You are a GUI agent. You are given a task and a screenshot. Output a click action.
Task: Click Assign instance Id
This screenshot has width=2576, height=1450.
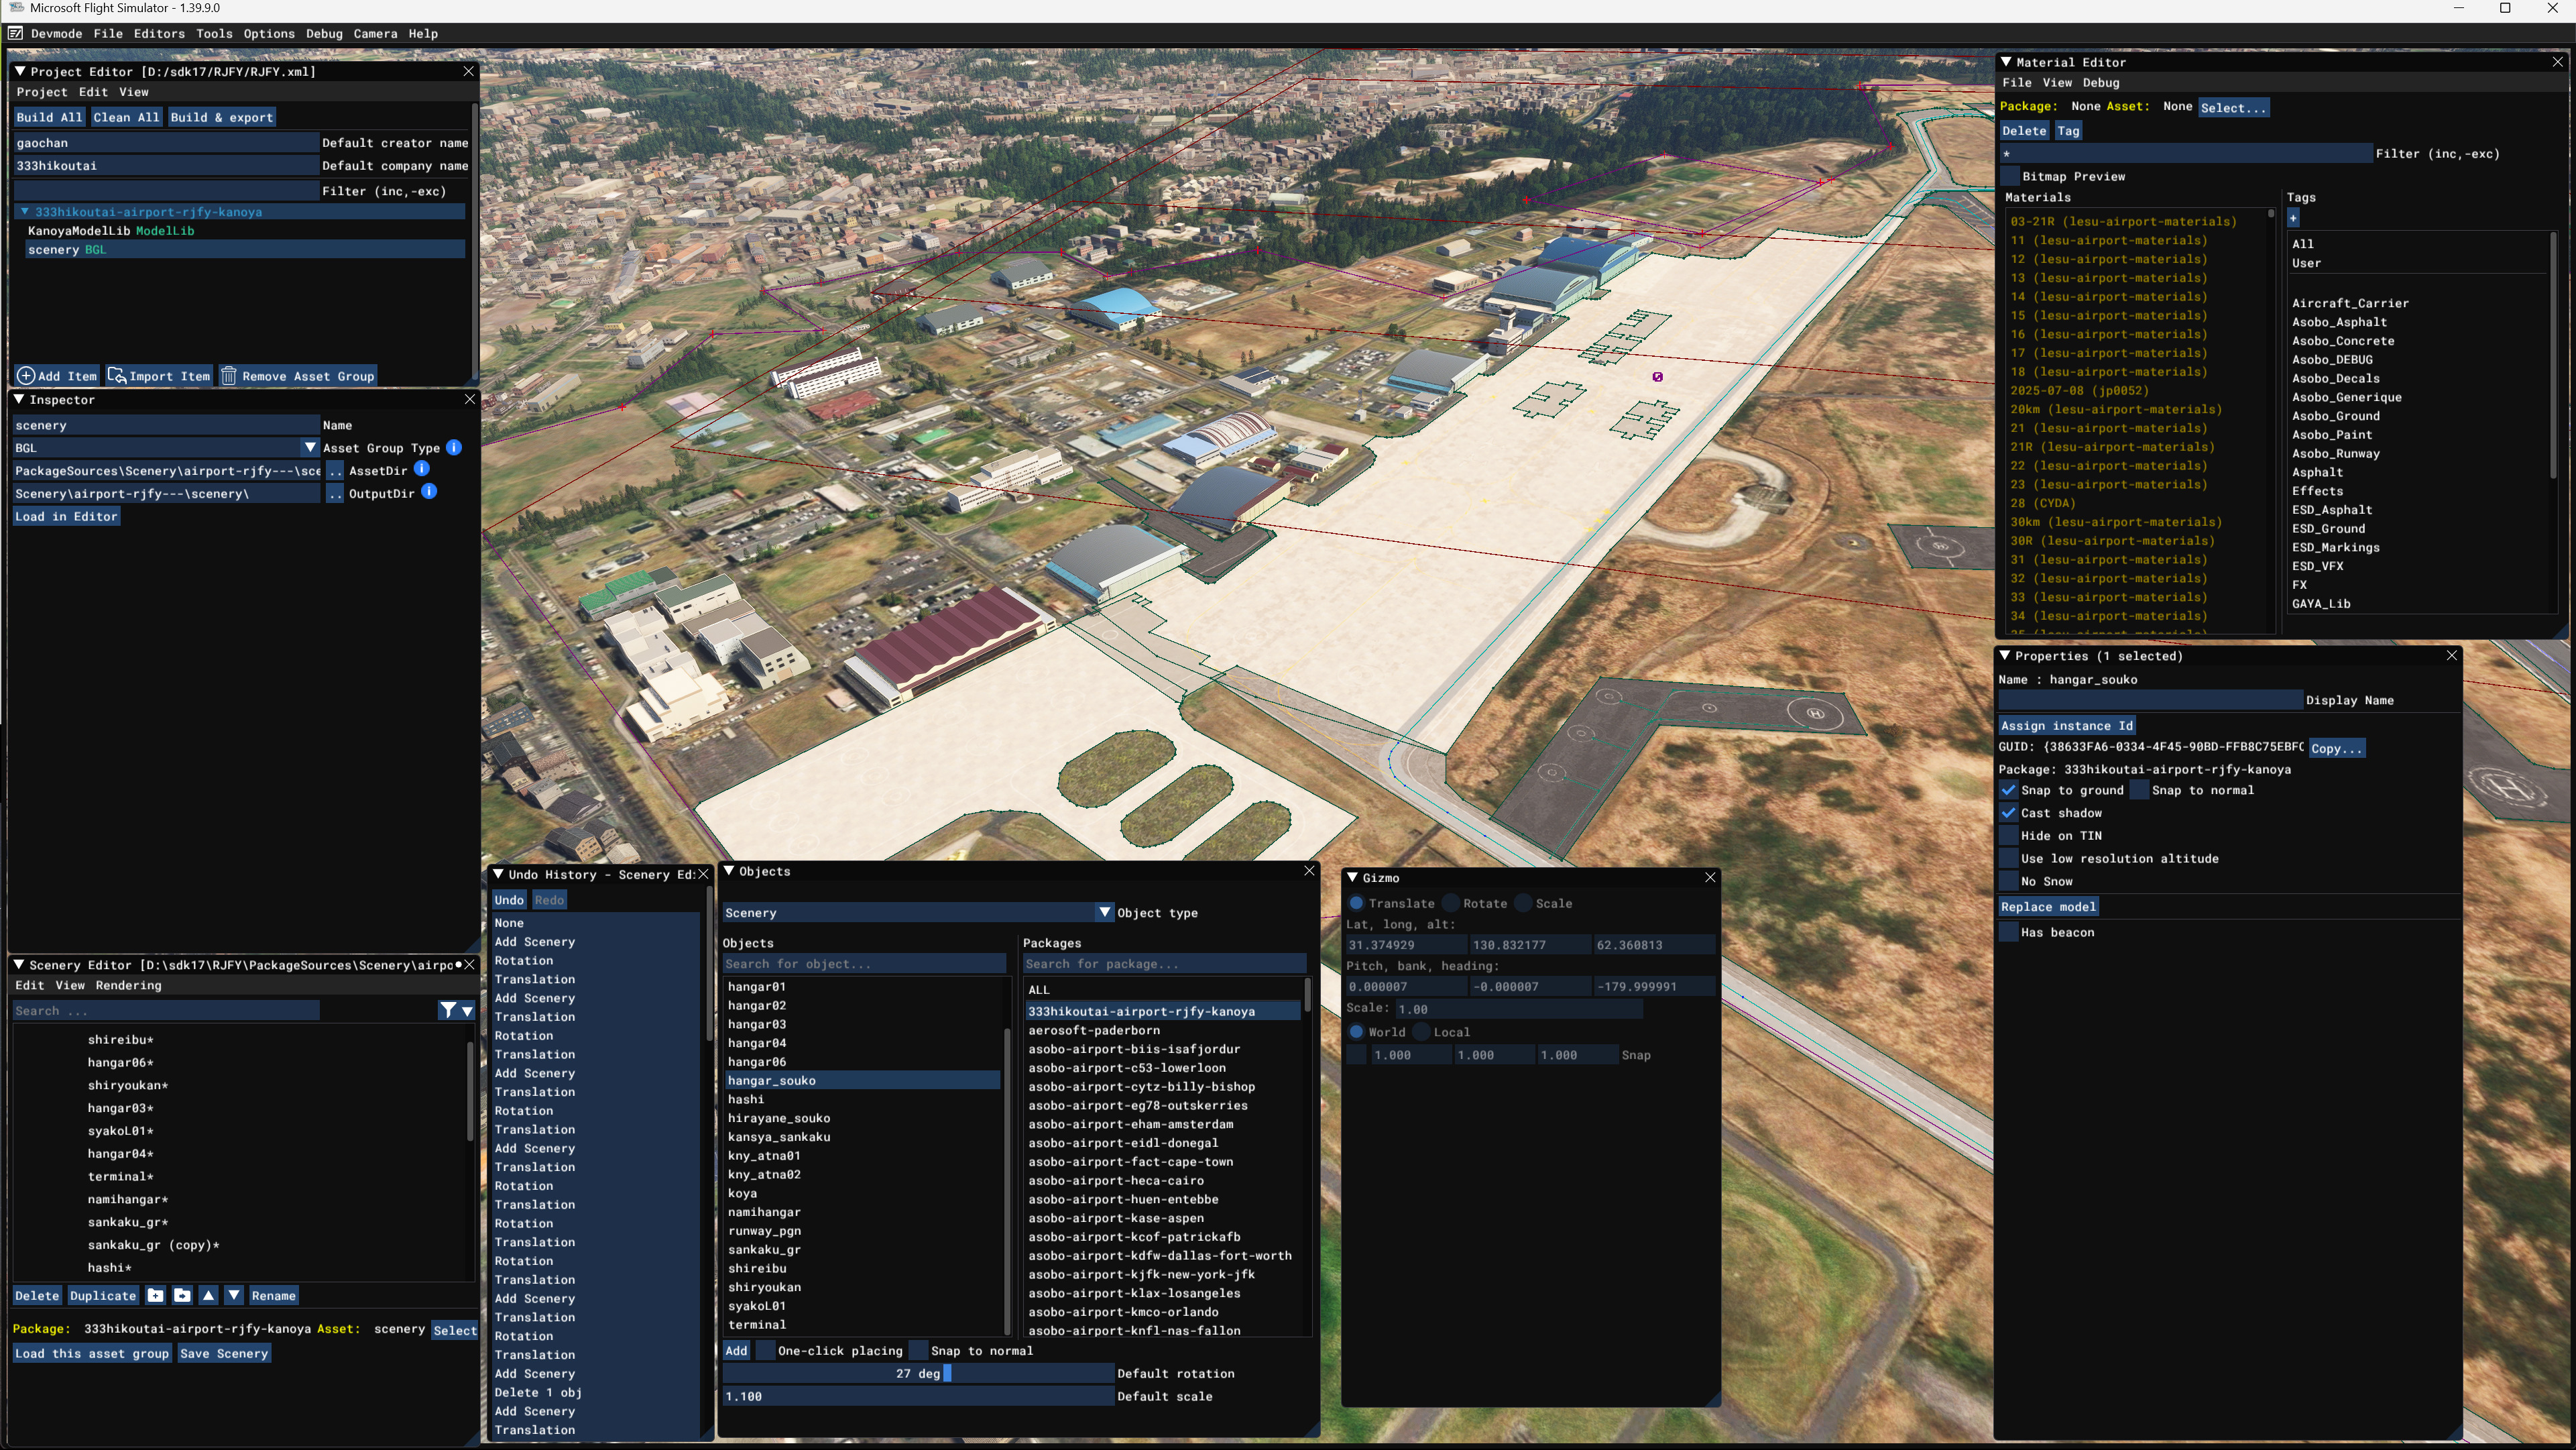(x=2067, y=725)
